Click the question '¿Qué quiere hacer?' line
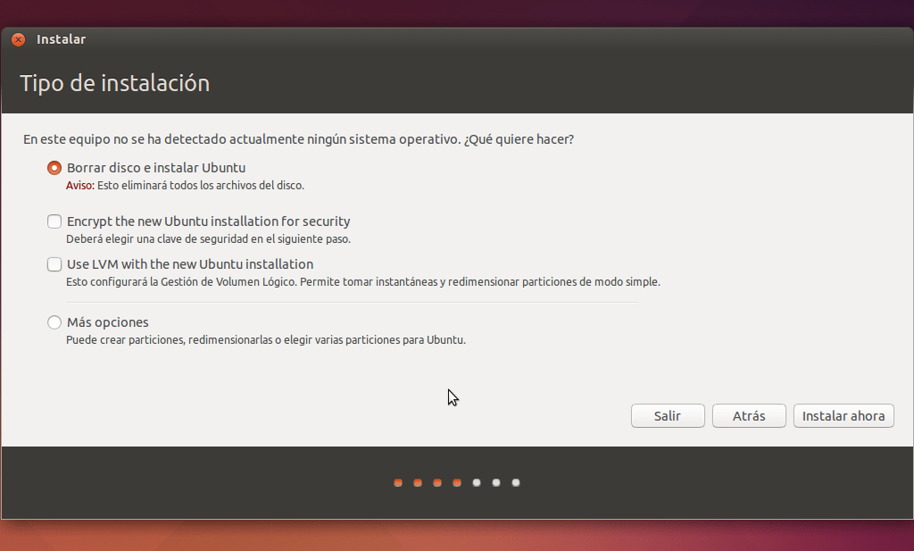The height and width of the screenshot is (551, 914). tap(298, 139)
